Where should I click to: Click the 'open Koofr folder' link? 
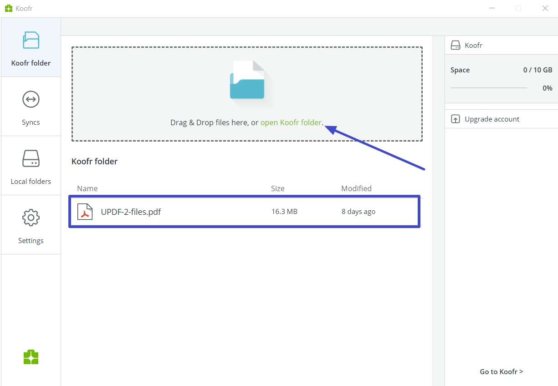(291, 122)
